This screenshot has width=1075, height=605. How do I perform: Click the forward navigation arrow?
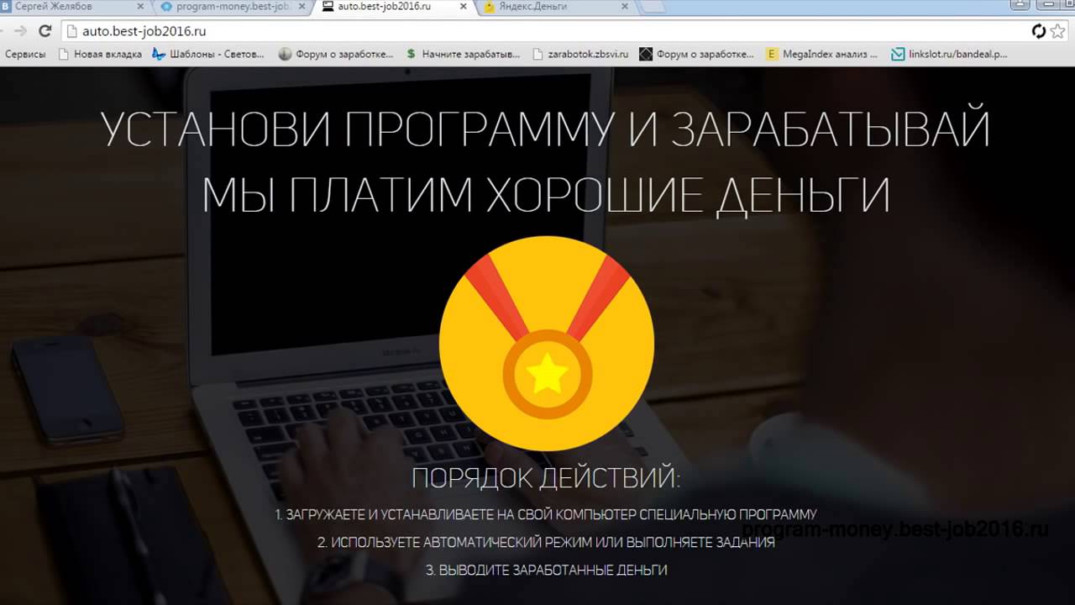tap(20, 31)
